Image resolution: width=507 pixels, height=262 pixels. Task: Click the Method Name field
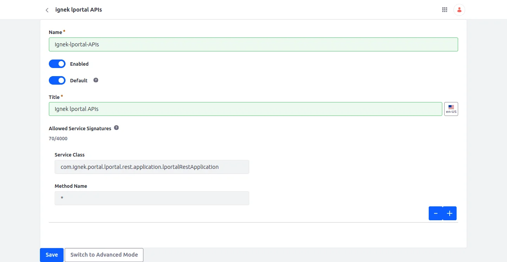[152, 198]
